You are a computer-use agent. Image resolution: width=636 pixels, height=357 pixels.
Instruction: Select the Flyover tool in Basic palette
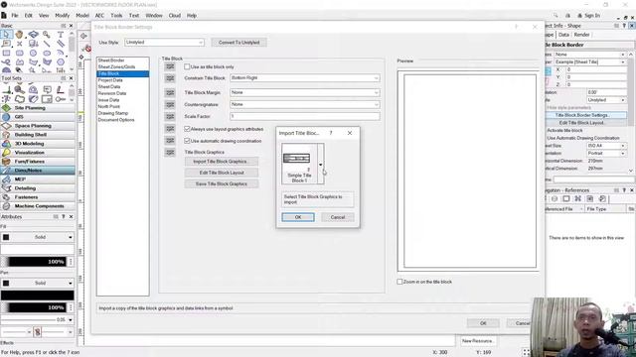click(x=33, y=35)
